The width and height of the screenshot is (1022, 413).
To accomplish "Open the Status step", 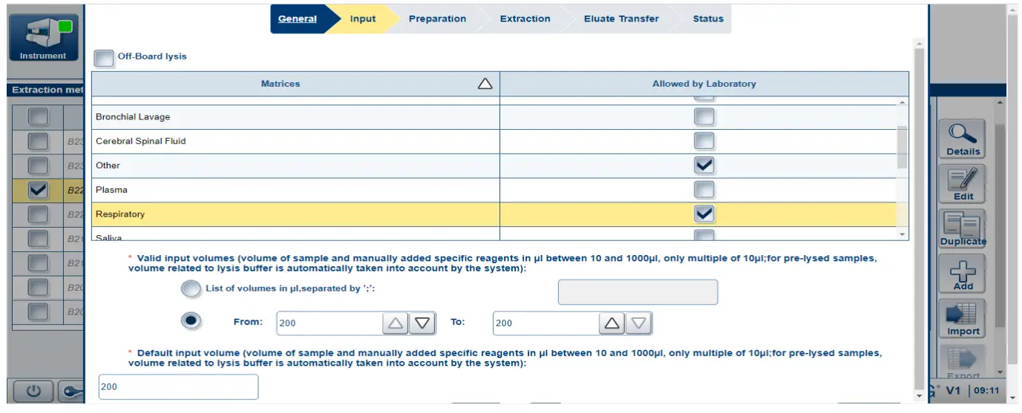I will pyautogui.click(x=708, y=19).
